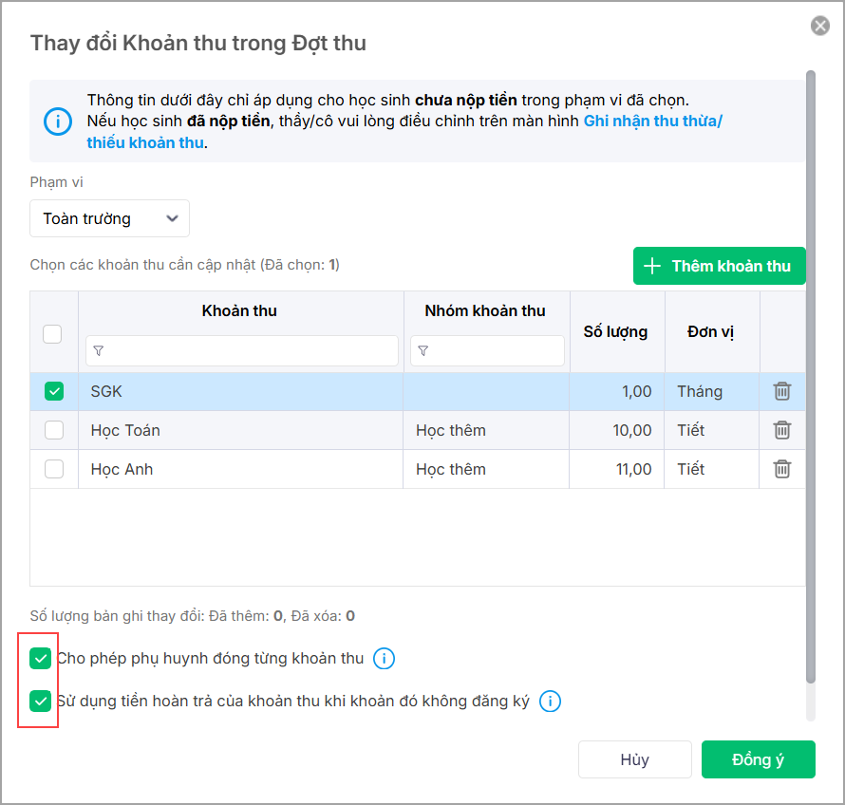Click info icon beside 'Sử dụng tiền hoàn trả'
The height and width of the screenshot is (805, 845).
click(x=550, y=702)
